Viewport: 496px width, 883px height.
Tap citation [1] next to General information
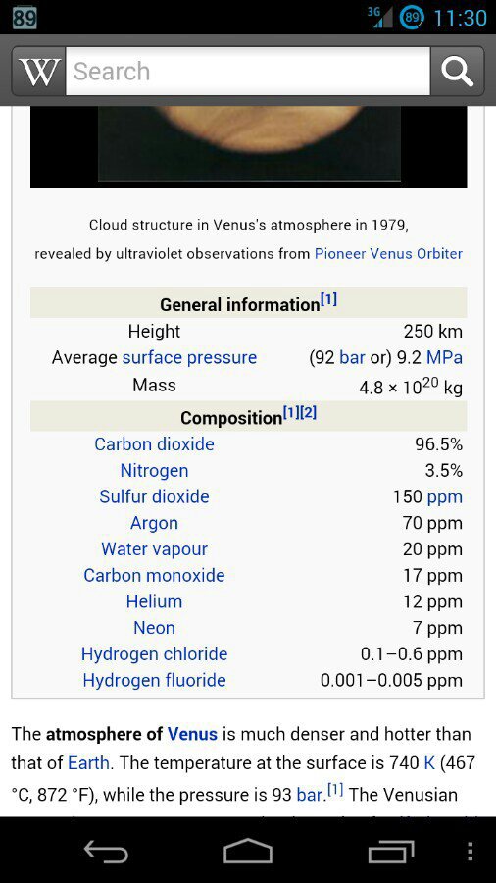coord(328,299)
